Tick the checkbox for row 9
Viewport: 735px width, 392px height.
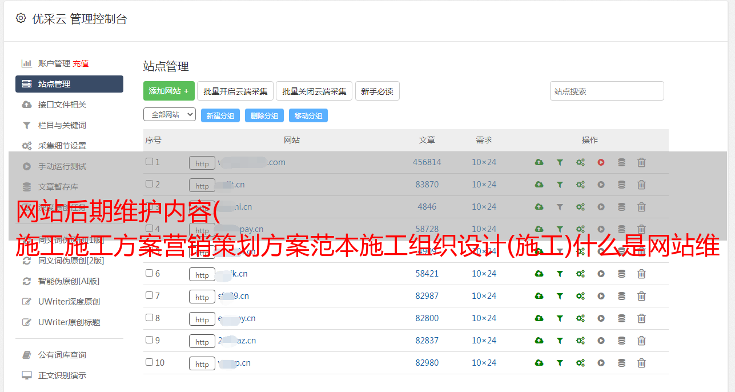pos(149,340)
